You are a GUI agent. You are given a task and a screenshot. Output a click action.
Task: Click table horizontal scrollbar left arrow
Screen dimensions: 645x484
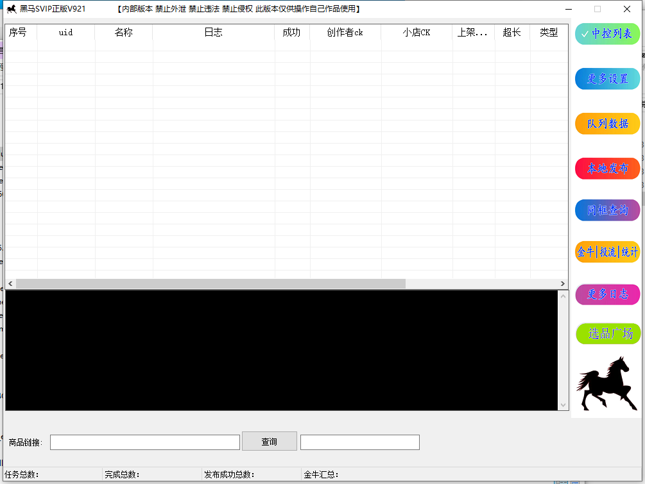(x=10, y=283)
